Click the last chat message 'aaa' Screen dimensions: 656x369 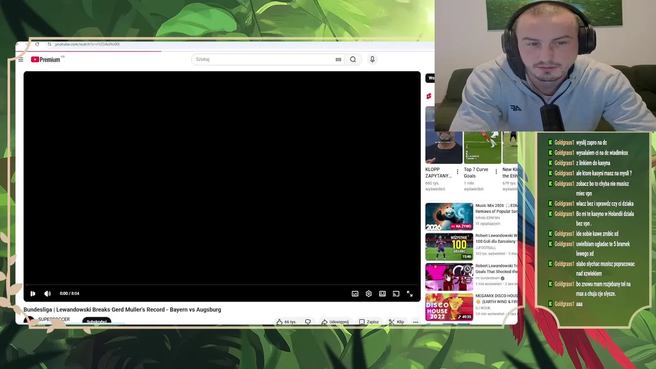point(579,304)
